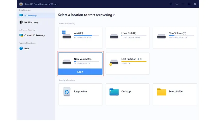This screenshot has height=121, width=216.
Task: Choose Desktop label as location
Action: point(126,91)
